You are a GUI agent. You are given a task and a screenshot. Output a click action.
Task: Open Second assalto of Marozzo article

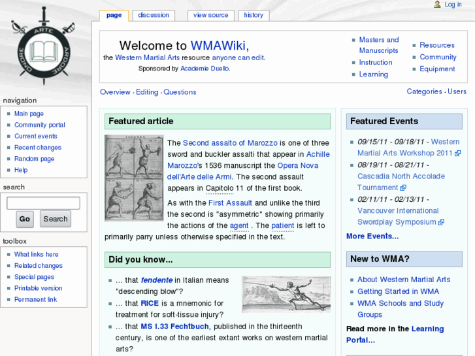230,143
